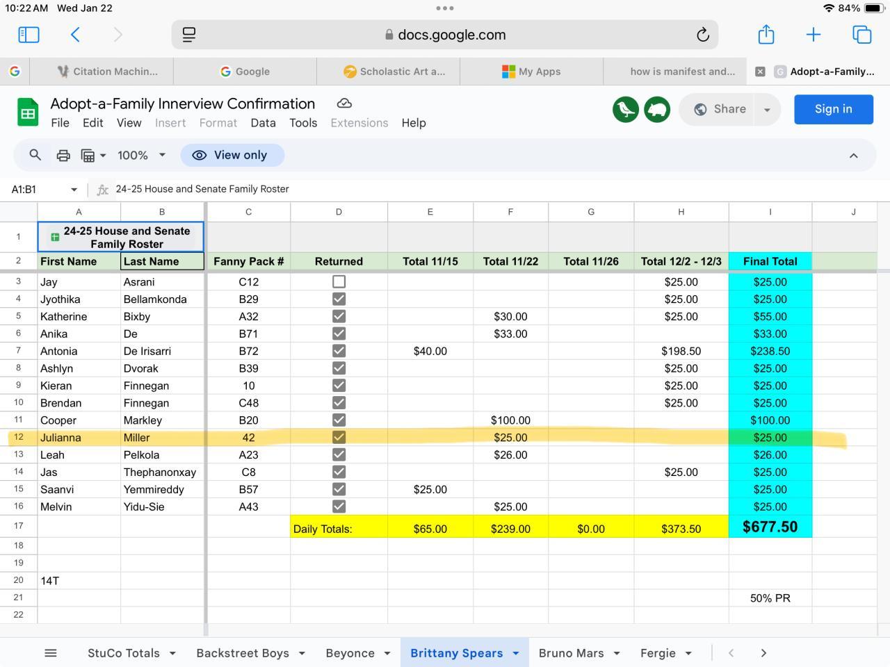890x667 pixels.
Task: Click the document cloud status icon
Action: 344,104
